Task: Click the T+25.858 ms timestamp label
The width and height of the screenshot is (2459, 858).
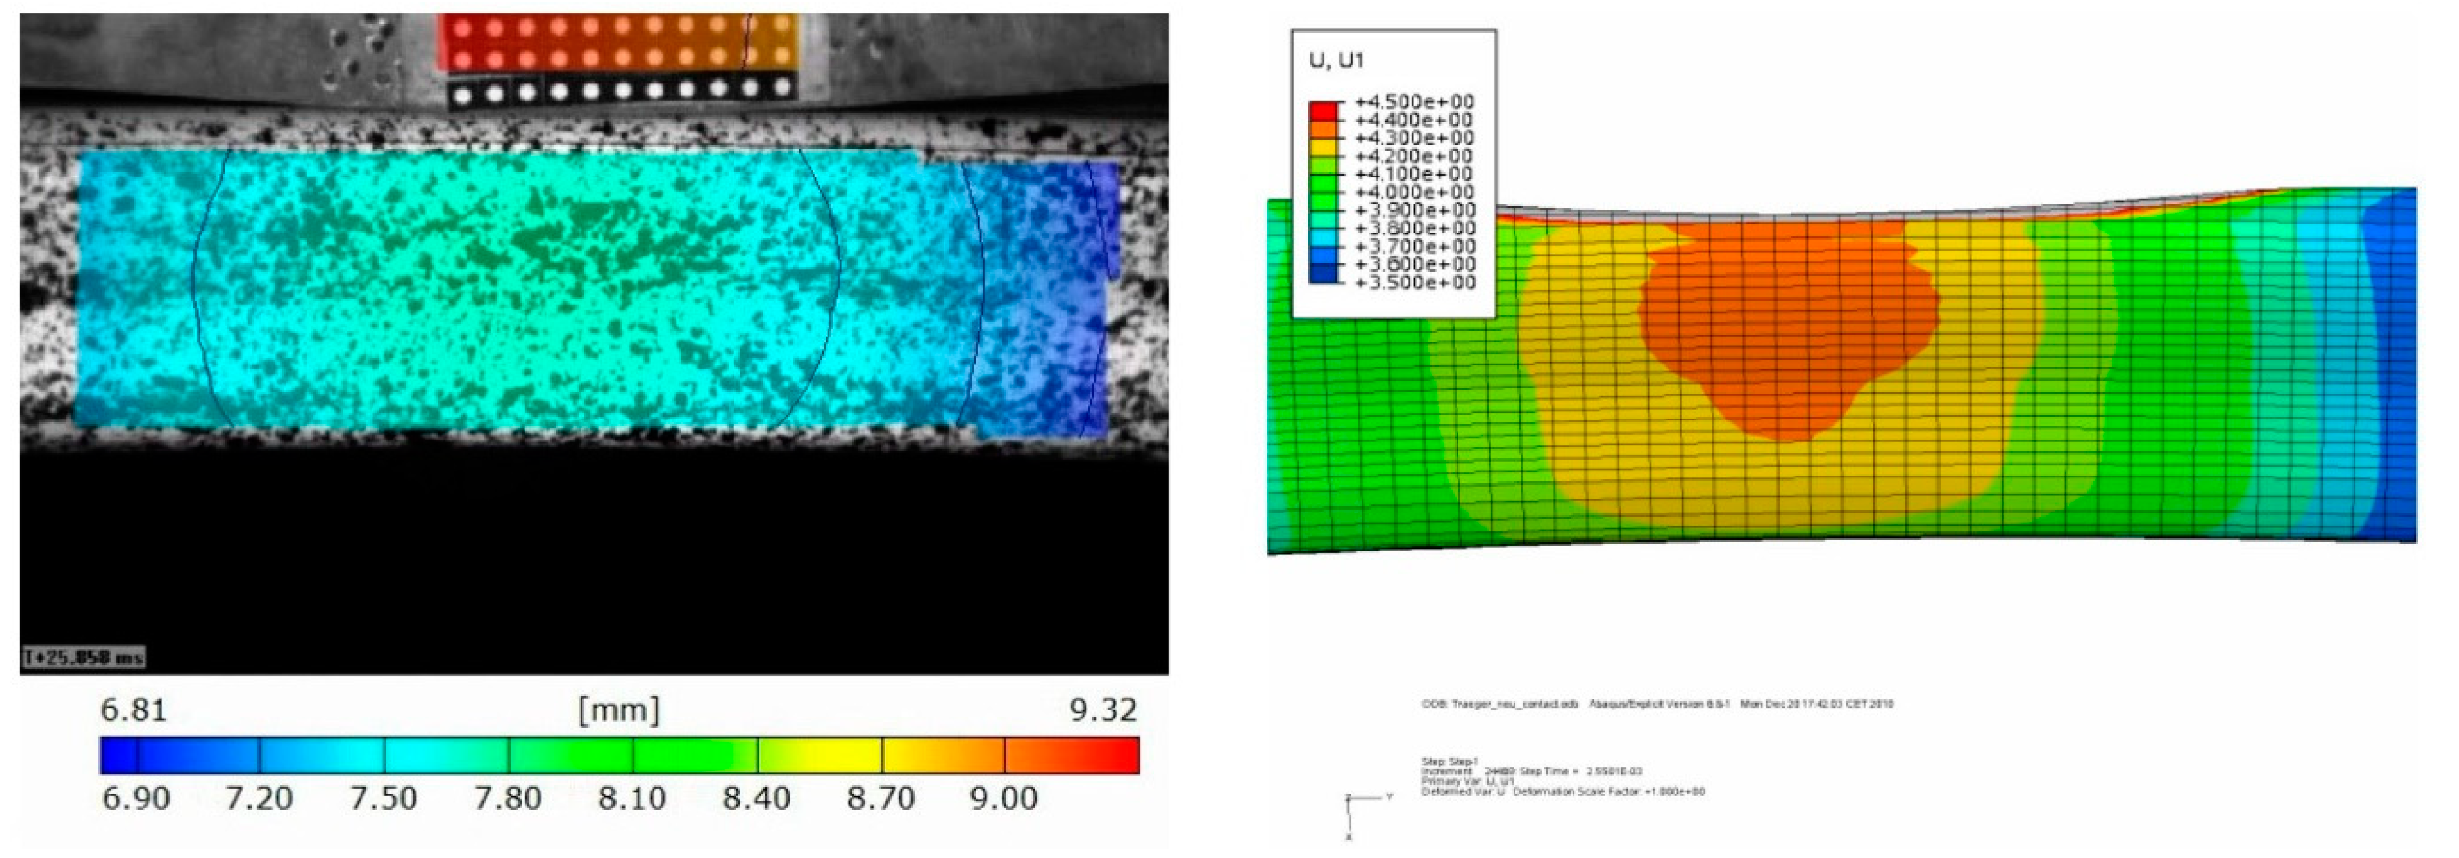Action: pos(84,658)
